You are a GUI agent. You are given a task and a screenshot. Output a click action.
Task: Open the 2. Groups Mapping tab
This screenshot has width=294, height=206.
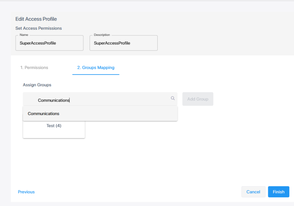[96, 67]
